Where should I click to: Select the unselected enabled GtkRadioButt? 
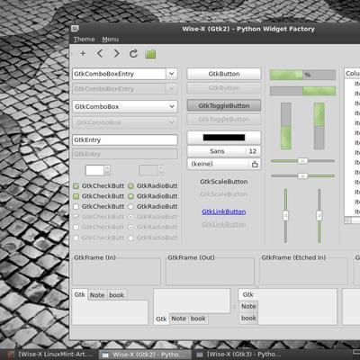coord(130,207)
